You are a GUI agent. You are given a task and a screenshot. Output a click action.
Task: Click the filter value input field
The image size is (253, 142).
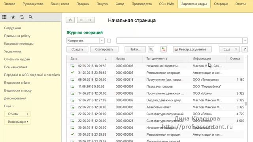click(x=179, y=41)
